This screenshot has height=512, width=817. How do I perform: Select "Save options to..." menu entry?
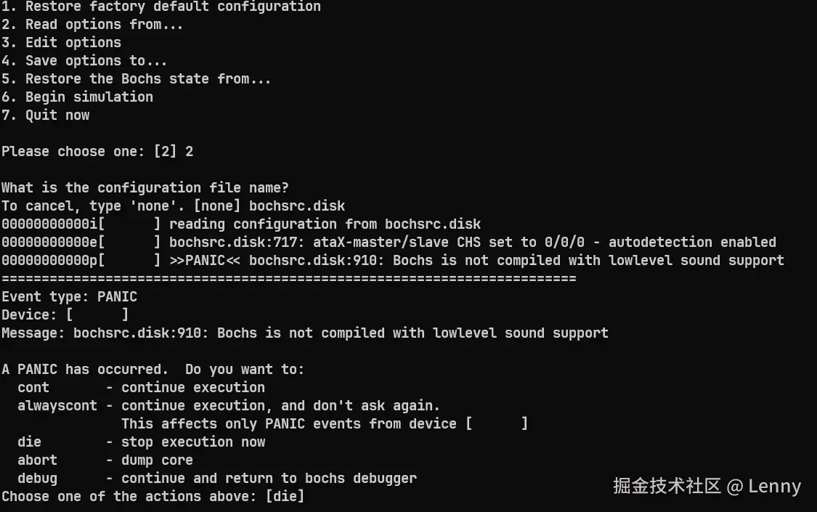pos(84,61)
